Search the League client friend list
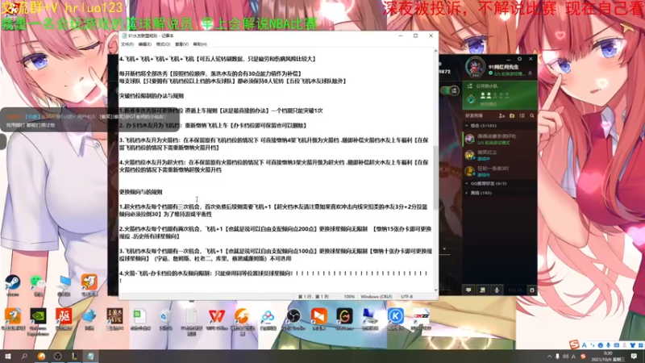 (x=532, y=116)
